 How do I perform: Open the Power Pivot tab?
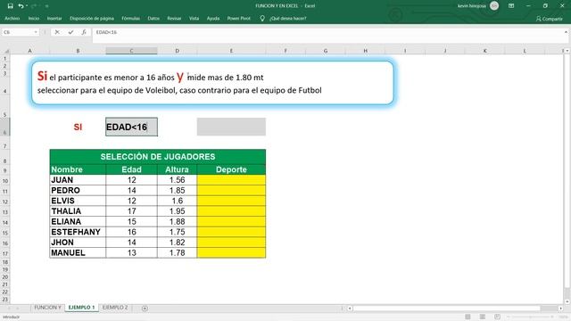239,18
